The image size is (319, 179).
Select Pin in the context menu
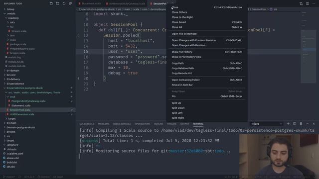[x=207, y=96]
